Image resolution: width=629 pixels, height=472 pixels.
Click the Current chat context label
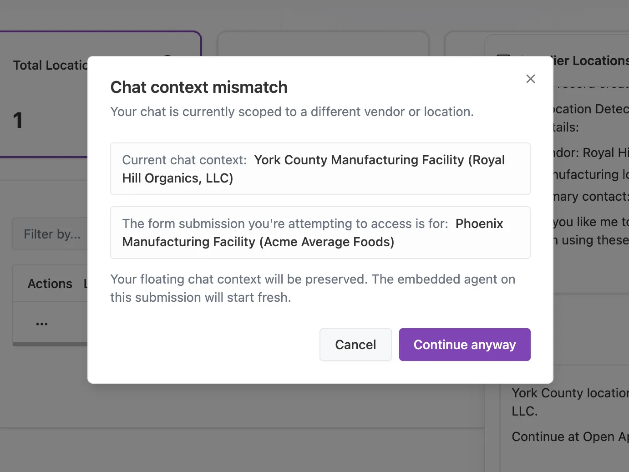(184, 160)
